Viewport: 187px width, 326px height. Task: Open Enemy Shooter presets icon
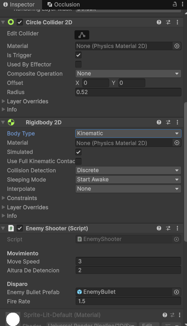(168, 228)
